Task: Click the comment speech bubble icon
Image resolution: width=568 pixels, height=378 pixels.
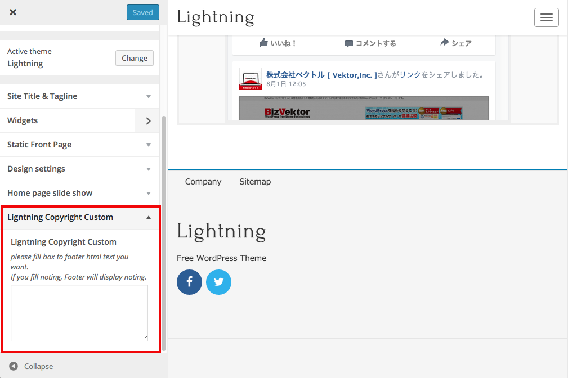Action: click(x=349, y=44)
